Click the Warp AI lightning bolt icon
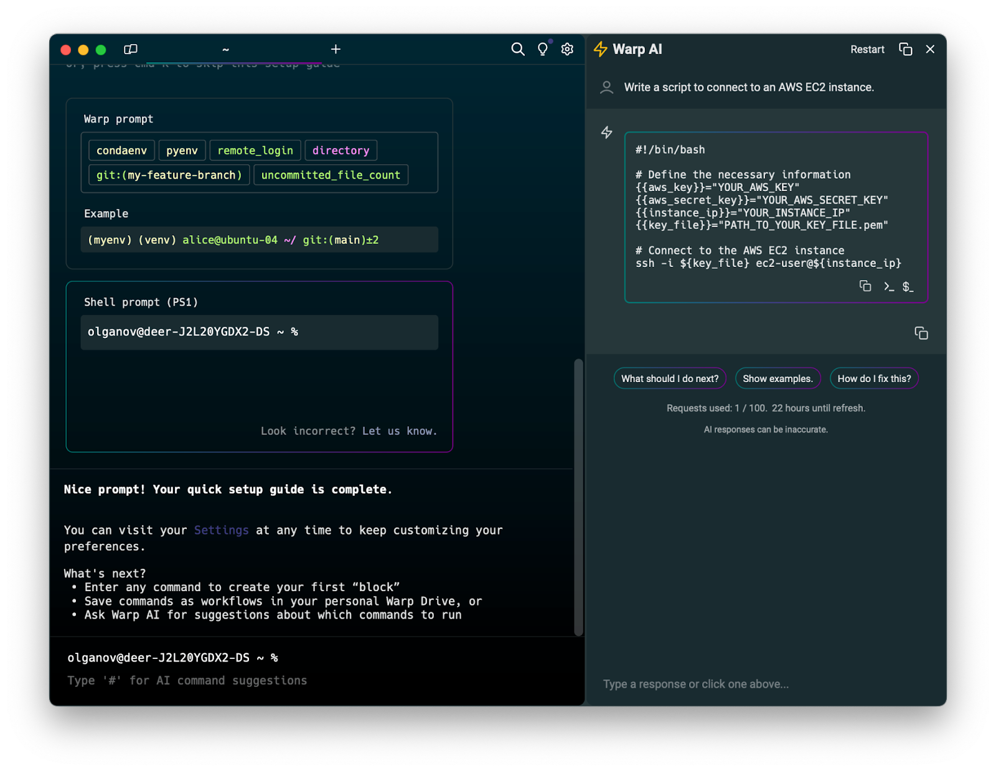Viewport: 996px width, 771px height. [x=601, y=49]
